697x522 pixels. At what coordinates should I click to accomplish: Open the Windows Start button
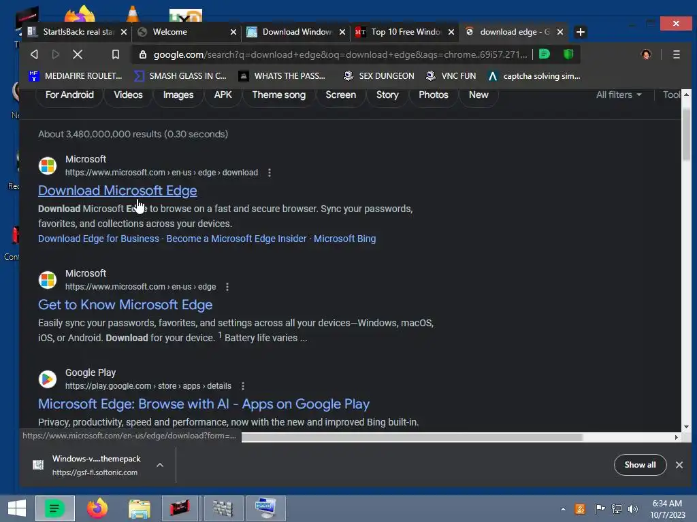click(17, 508)
